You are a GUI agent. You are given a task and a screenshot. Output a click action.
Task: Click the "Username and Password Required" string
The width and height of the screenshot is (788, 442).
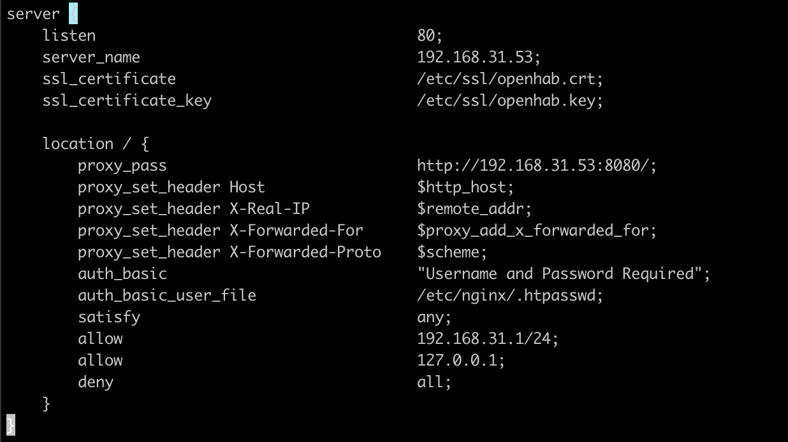pos(563,274)
